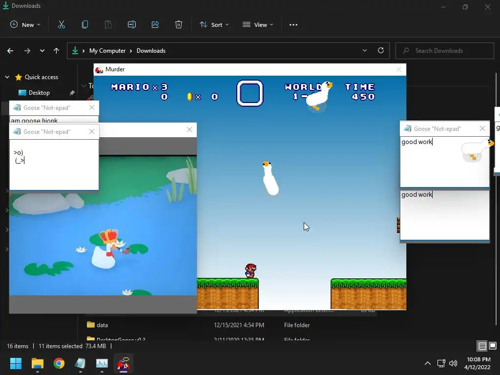The height and width of the screenshot is (375, 500).
Task: Close the Murder game window
Action: [399, 69]
